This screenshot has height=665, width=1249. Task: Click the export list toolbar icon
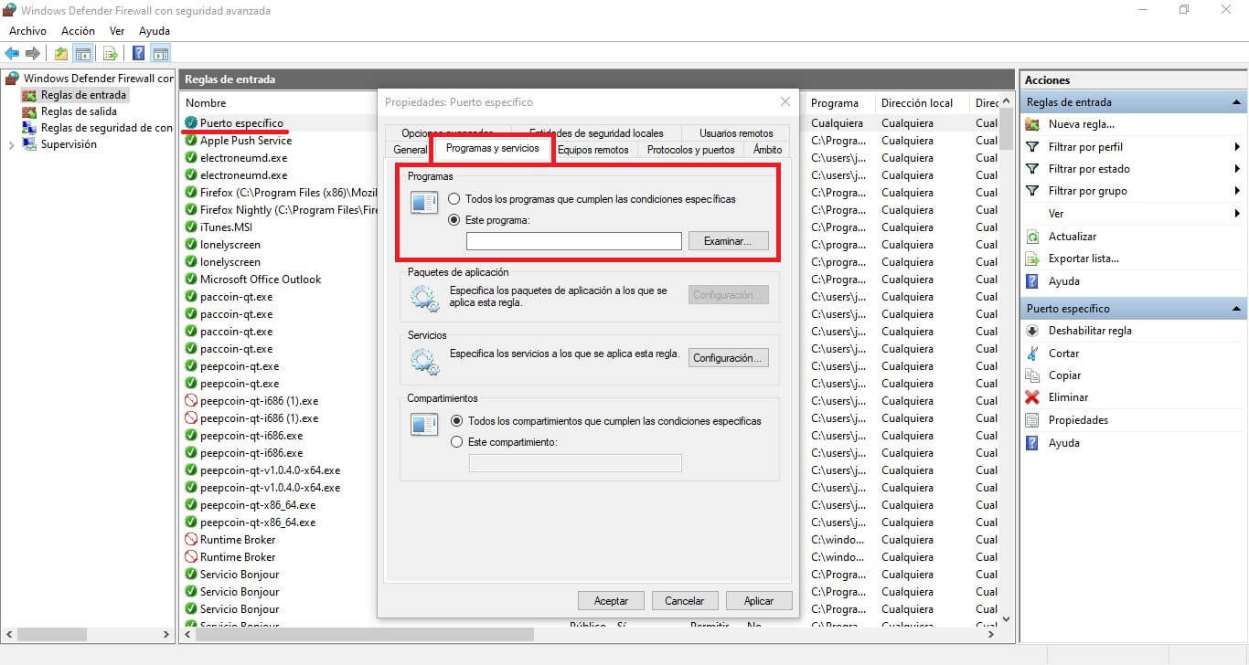click(111, 53)
